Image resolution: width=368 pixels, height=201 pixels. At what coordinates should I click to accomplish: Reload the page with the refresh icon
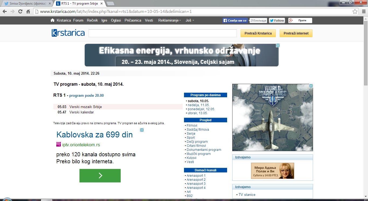point(20,12)
